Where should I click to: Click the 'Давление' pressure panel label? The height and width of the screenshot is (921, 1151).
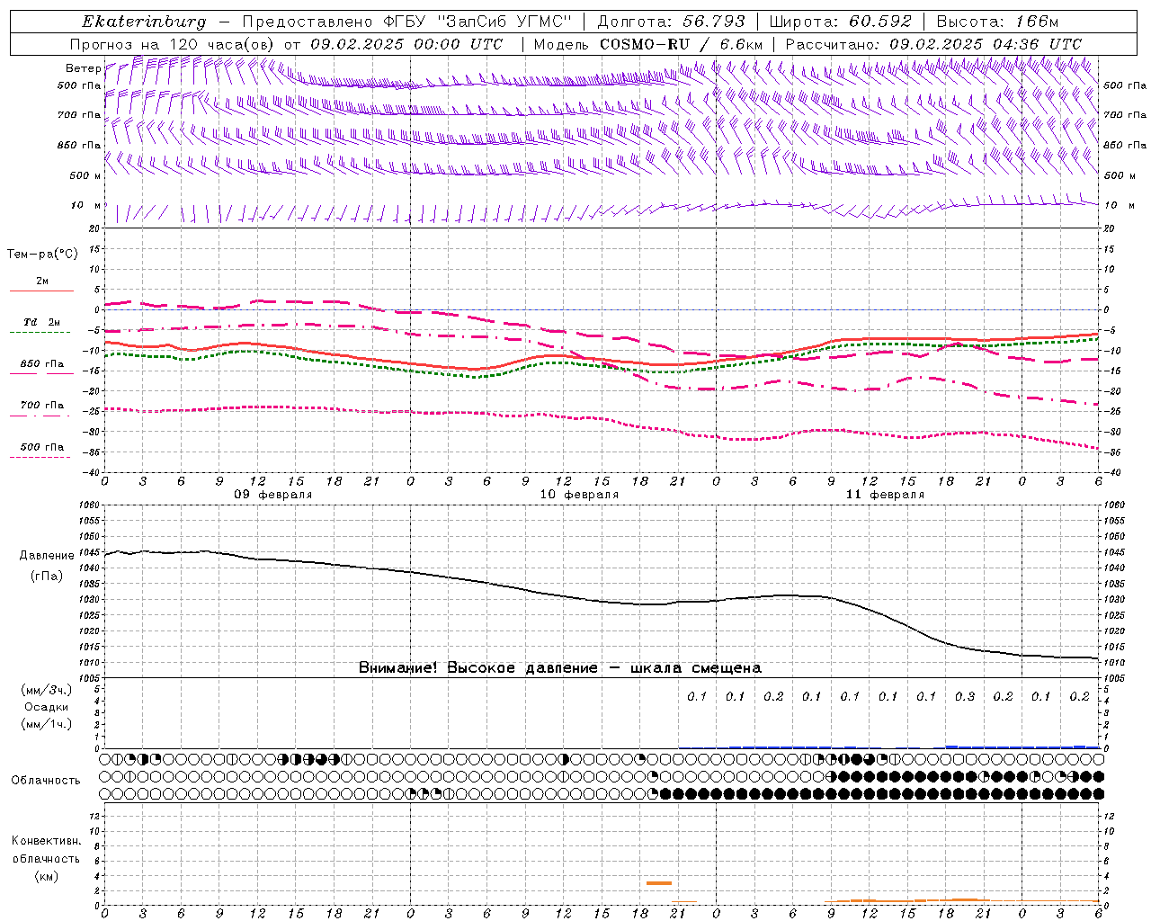[46, 556]
